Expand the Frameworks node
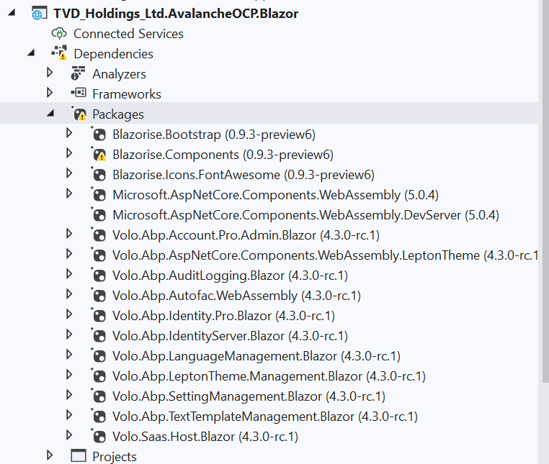 pos(50,94)
